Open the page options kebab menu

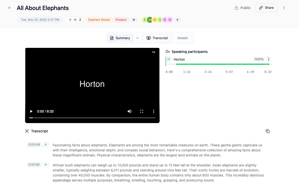[x=284, y=8]
